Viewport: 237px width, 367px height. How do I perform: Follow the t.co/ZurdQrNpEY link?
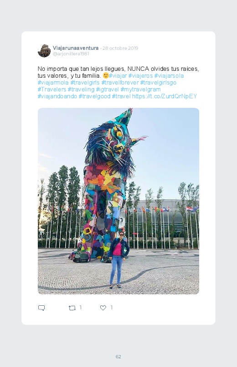(x=165, y=96)
